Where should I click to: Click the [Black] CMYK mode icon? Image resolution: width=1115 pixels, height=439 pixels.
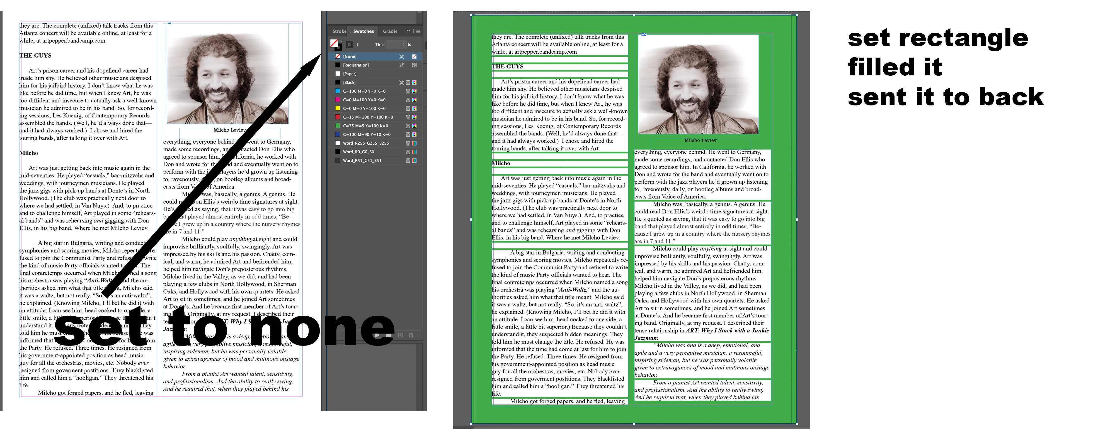point(414,83)
